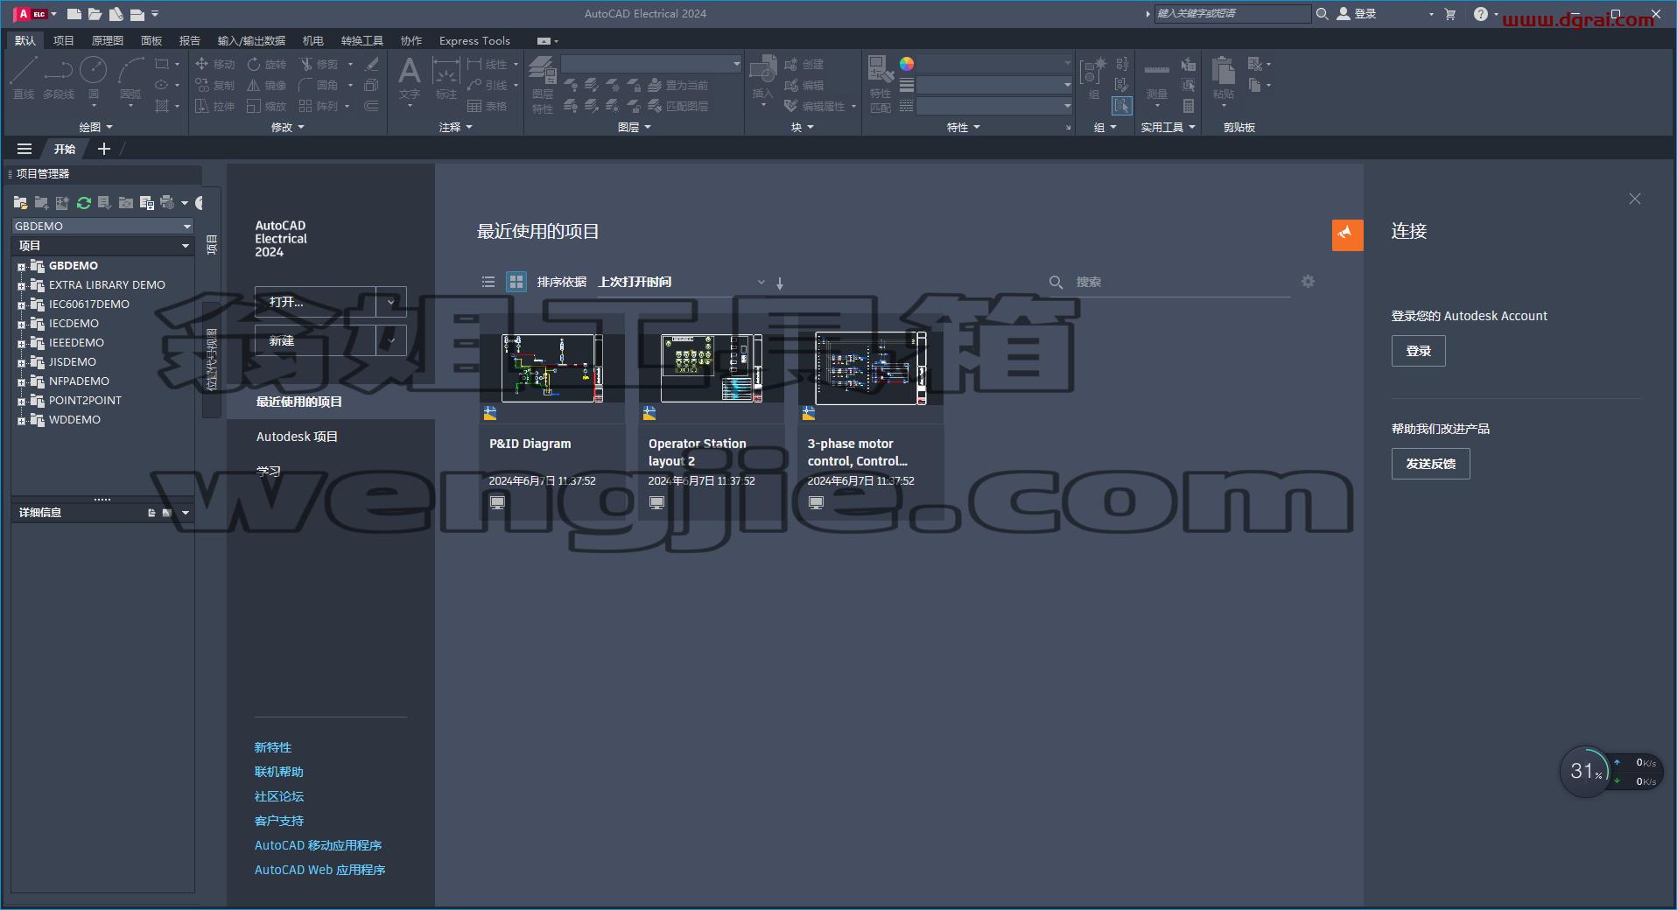1677x910 pixels.
Task: Click the 镜像 (Mirror) tool
Action: click(x=266, y=85)
